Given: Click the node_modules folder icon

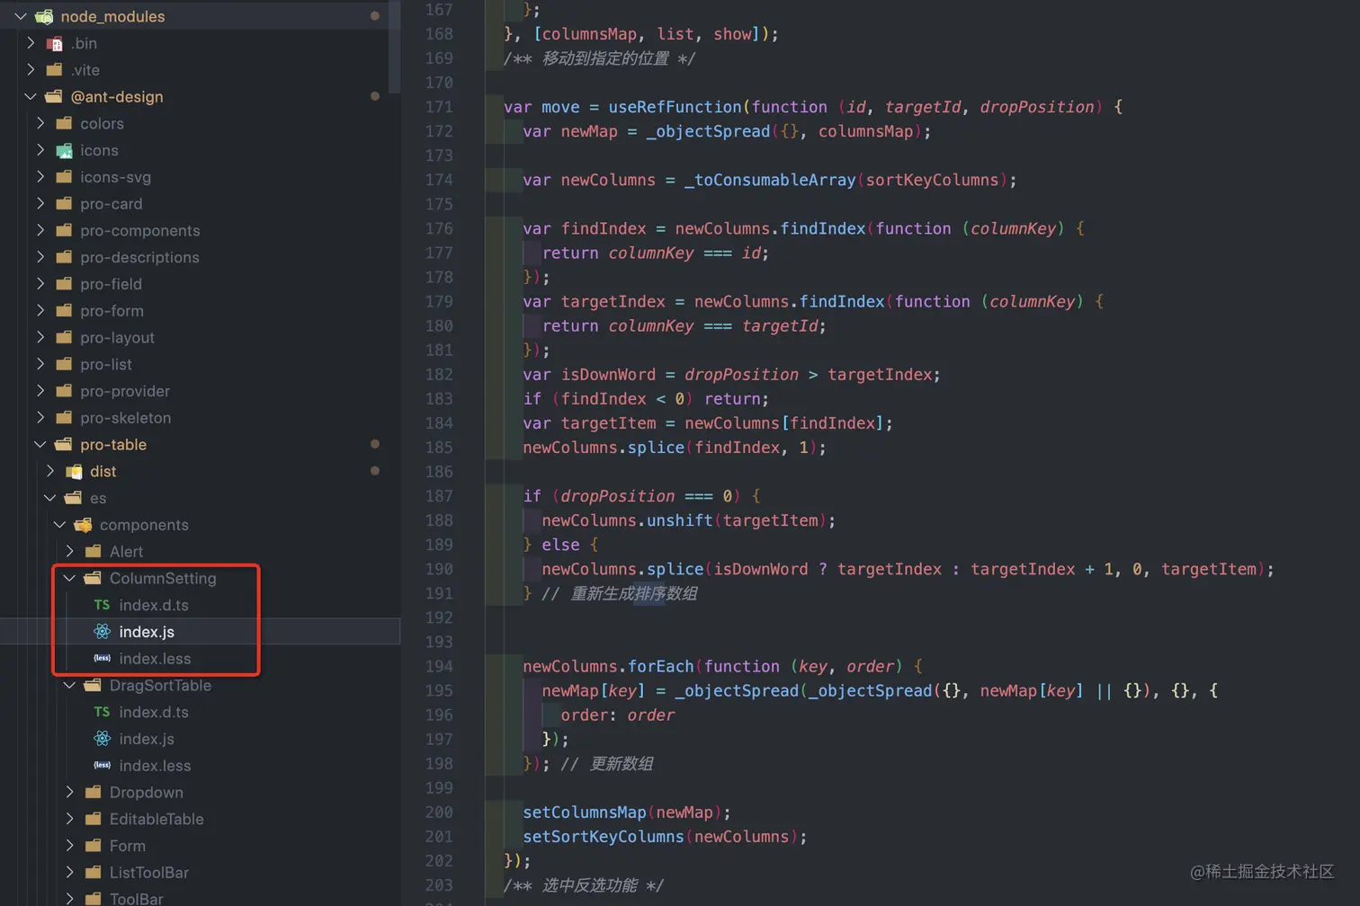Looking at the screenshot, I should pos(44,16).
